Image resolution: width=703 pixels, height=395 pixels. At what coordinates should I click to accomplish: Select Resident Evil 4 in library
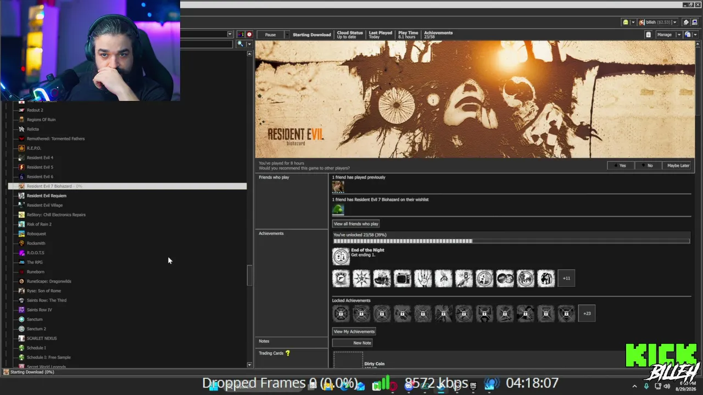pyautogui.click(x=40, y=158)
